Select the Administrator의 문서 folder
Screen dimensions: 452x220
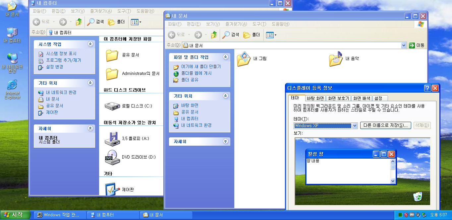pos(133,73)
